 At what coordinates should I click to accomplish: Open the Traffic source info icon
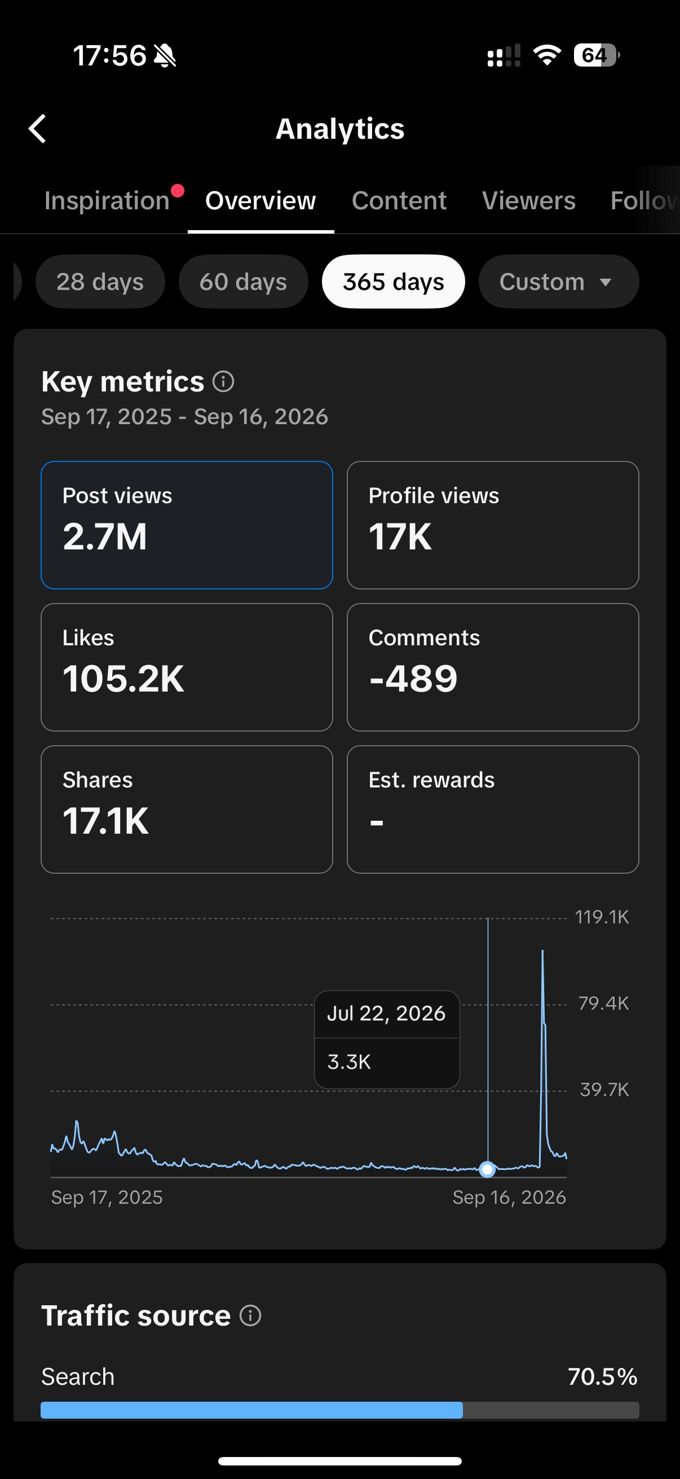click(250, 1315)
